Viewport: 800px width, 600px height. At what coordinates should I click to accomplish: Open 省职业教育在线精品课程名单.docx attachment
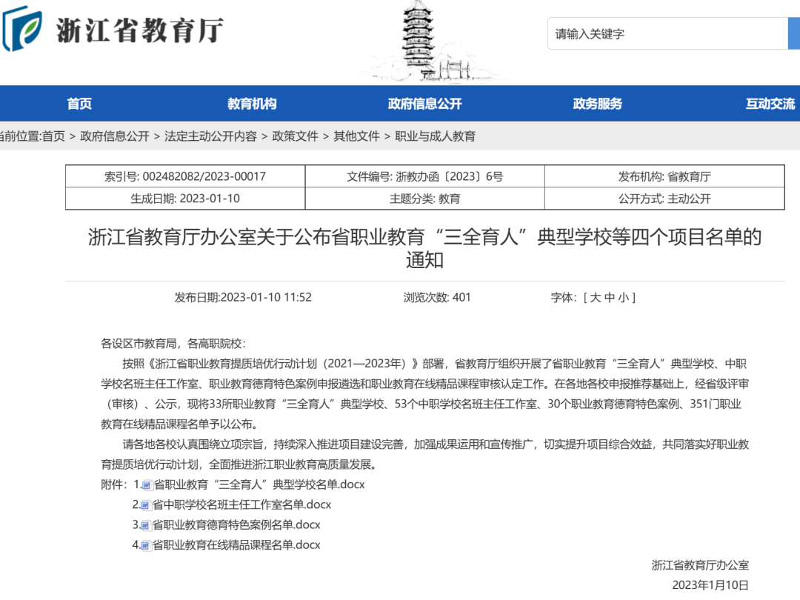point(236,545)
